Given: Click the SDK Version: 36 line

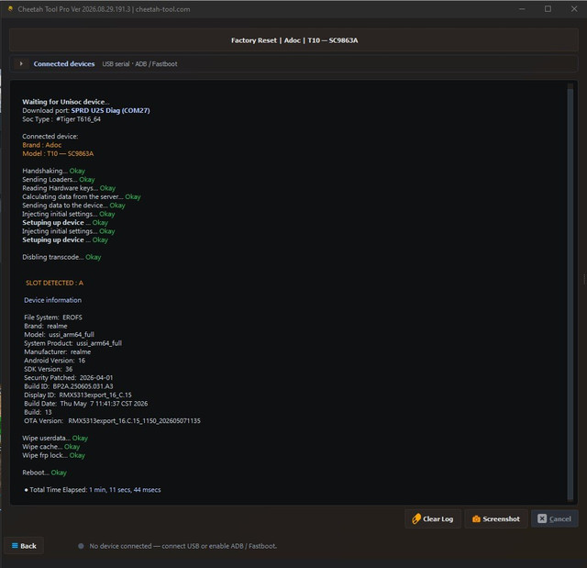Looking at the screenshot, I should (49, 369).
